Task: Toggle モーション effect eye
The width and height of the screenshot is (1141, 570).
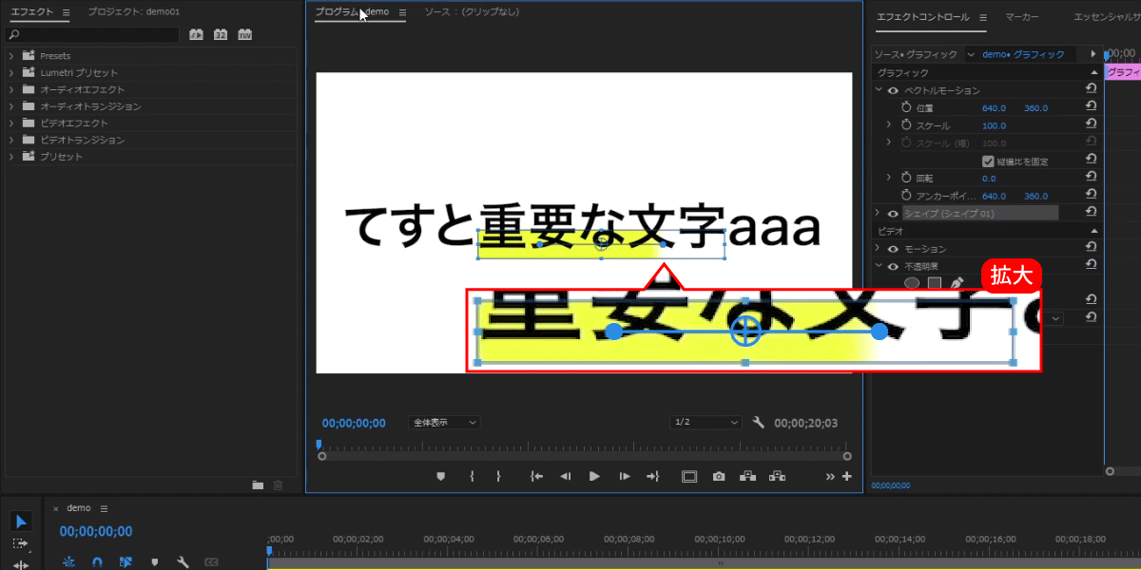Action: point(893,249)
